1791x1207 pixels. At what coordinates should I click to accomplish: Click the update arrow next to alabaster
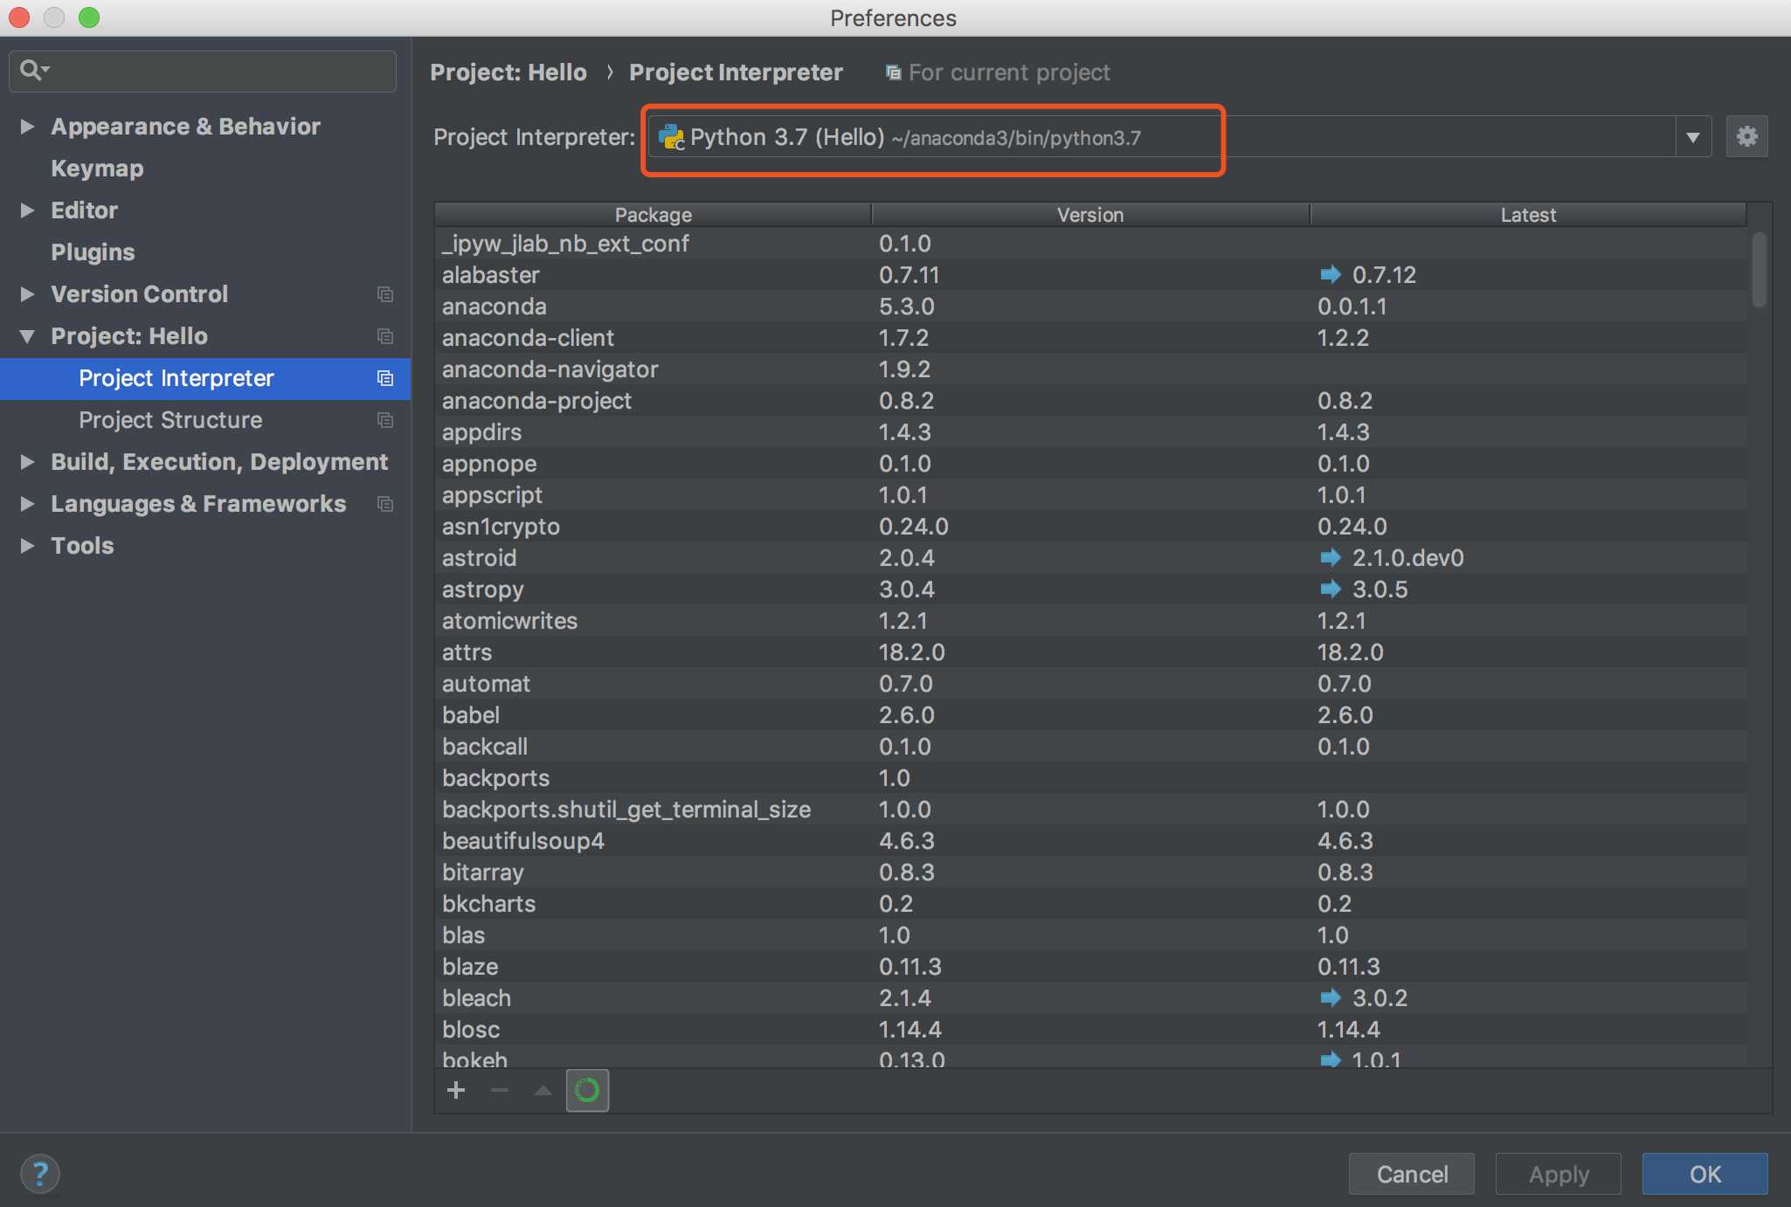click(1330, 275)
